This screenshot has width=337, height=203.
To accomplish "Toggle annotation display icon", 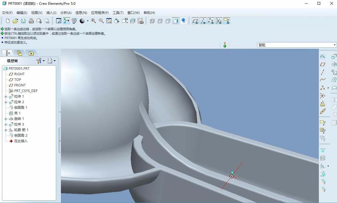I will point(226,21).
